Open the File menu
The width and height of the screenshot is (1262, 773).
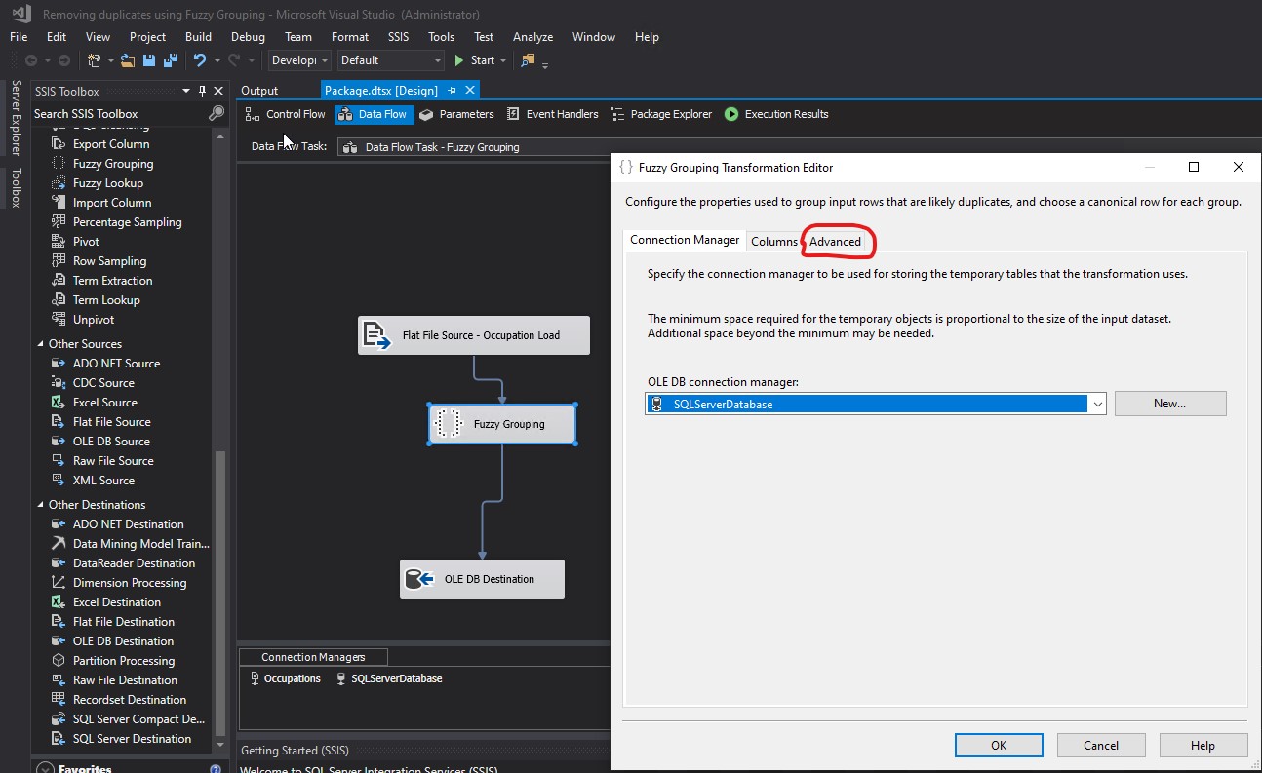(19, 37)
